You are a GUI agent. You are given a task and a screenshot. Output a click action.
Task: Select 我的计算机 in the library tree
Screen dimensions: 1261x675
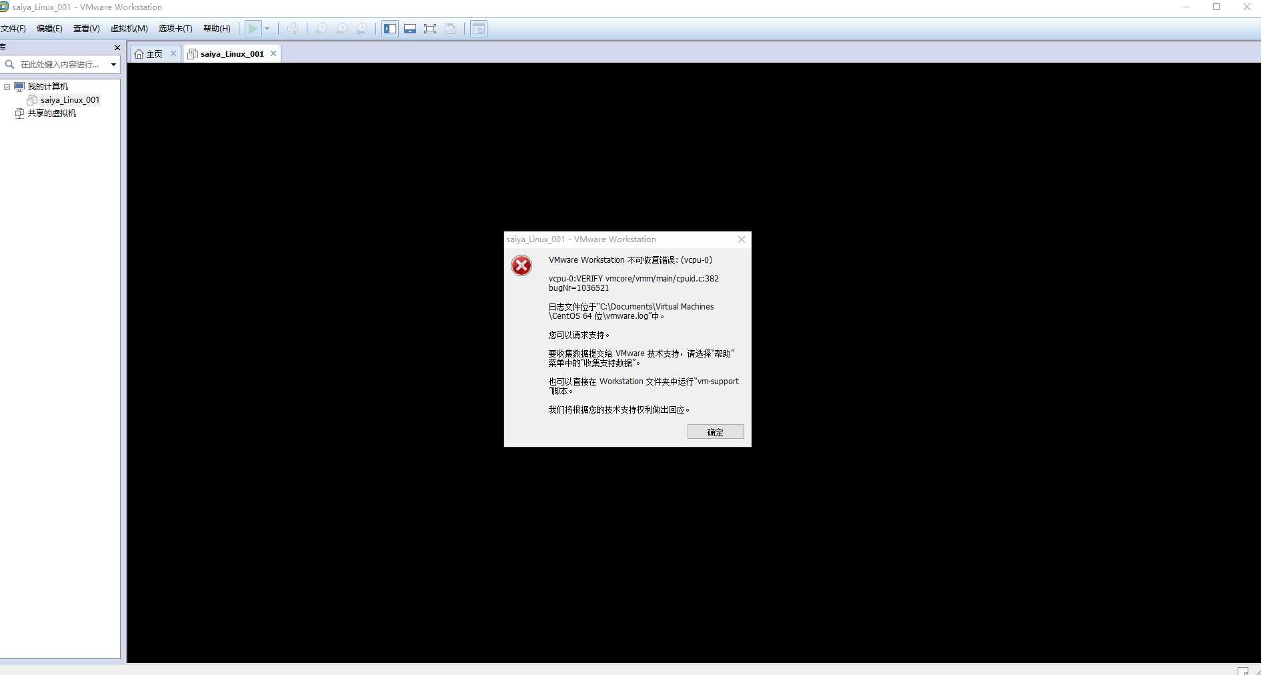47,87
